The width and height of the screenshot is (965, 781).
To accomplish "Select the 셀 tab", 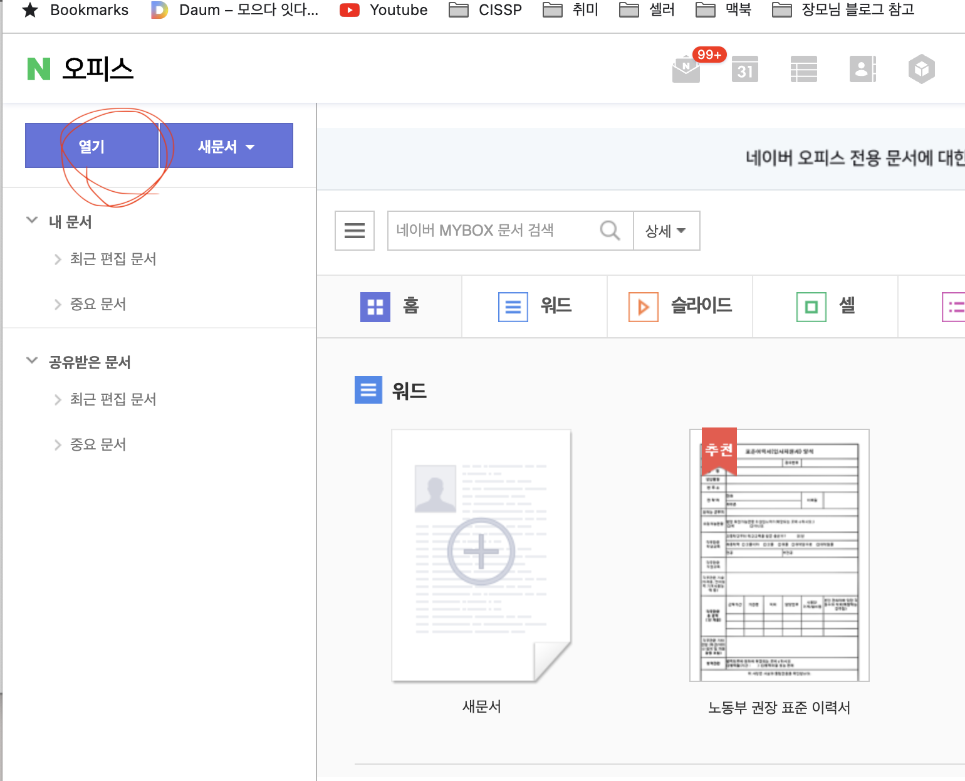I will tap(825, 307).
